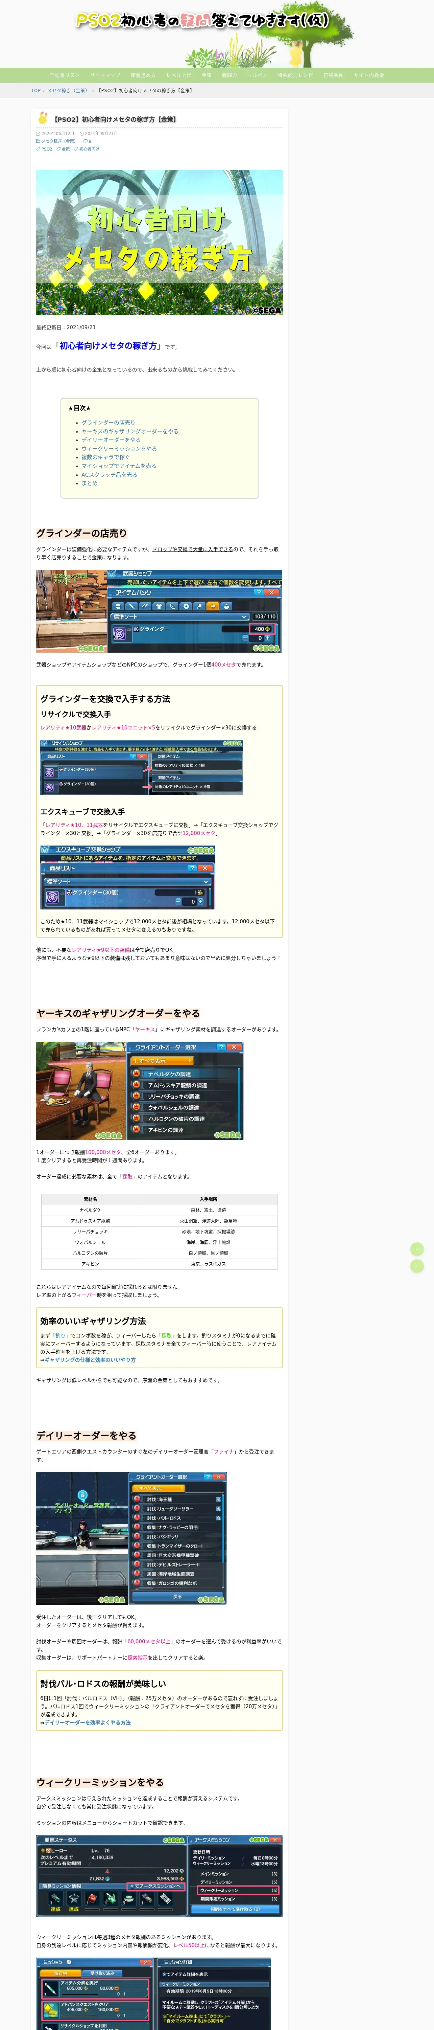Jump to まとめ in the contents
434x2030 pixels.
point(90,483)
